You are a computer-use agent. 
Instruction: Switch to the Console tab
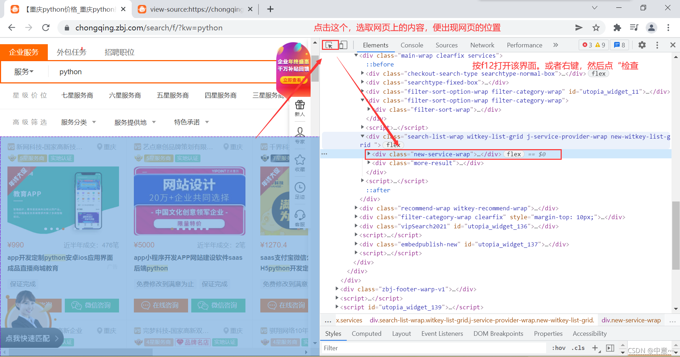(412, 45)
